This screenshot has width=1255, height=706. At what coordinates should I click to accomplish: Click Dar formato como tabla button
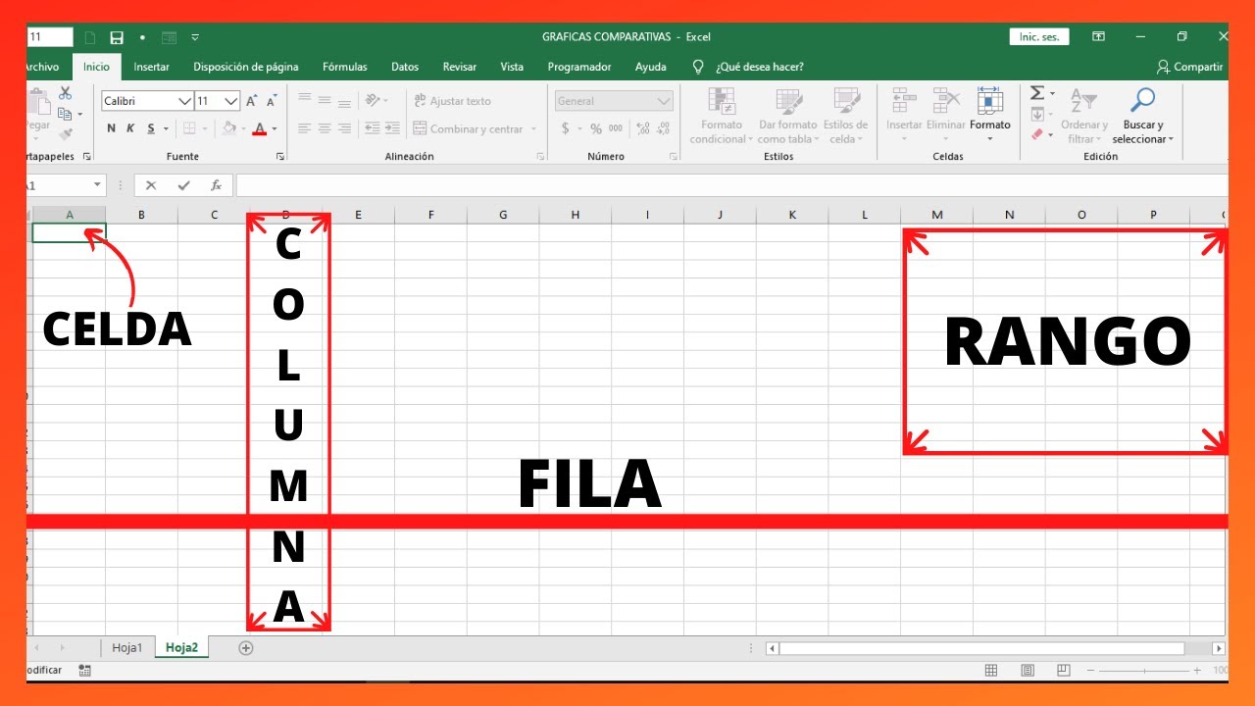pos(787,116)
